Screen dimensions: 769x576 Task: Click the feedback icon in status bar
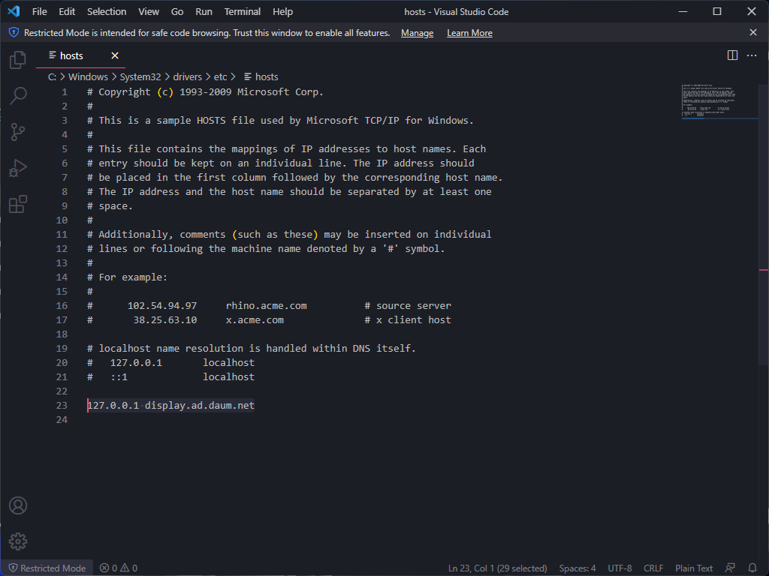(730, 568)
